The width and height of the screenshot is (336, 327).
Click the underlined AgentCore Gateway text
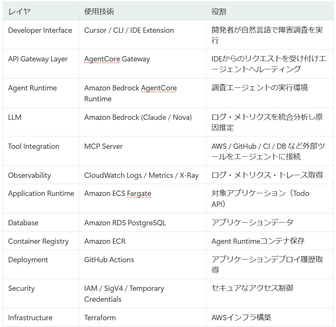coord(117,59)
